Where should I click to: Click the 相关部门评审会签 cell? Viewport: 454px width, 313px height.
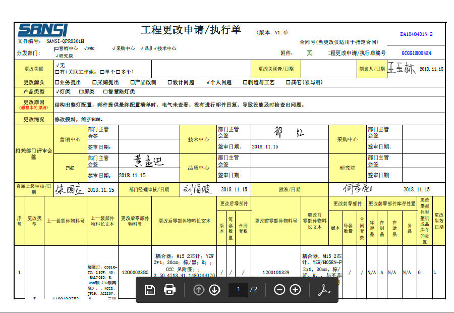point(34,153)
